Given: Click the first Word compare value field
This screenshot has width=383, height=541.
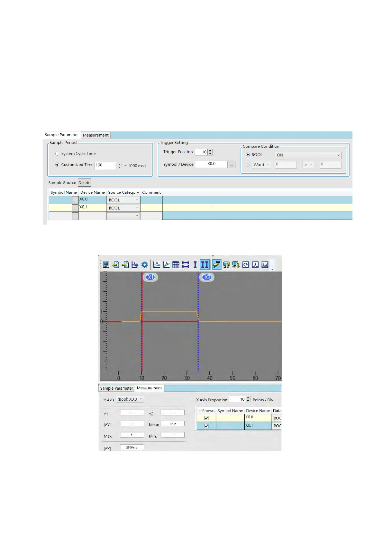Looking at the screenshot, I should tap(286, 165).
